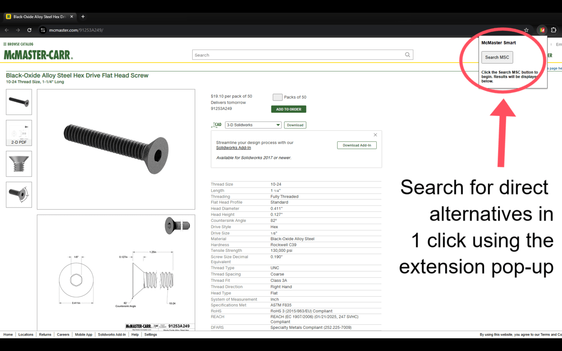Open the Settings footer link
This screenshot has height=351, width=562.
(x=151, y=334)
